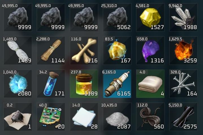
Task: Select the black rods stack of 2575
Action: coord(183,117)
